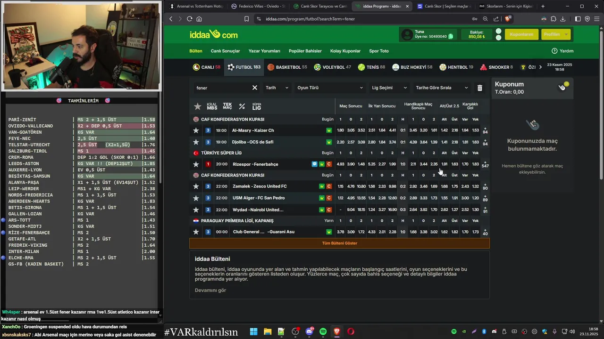Switch to Arsenal vs Tottenham browser tab
This screenshot has height=339, width=604.
(x=196, y=6)
